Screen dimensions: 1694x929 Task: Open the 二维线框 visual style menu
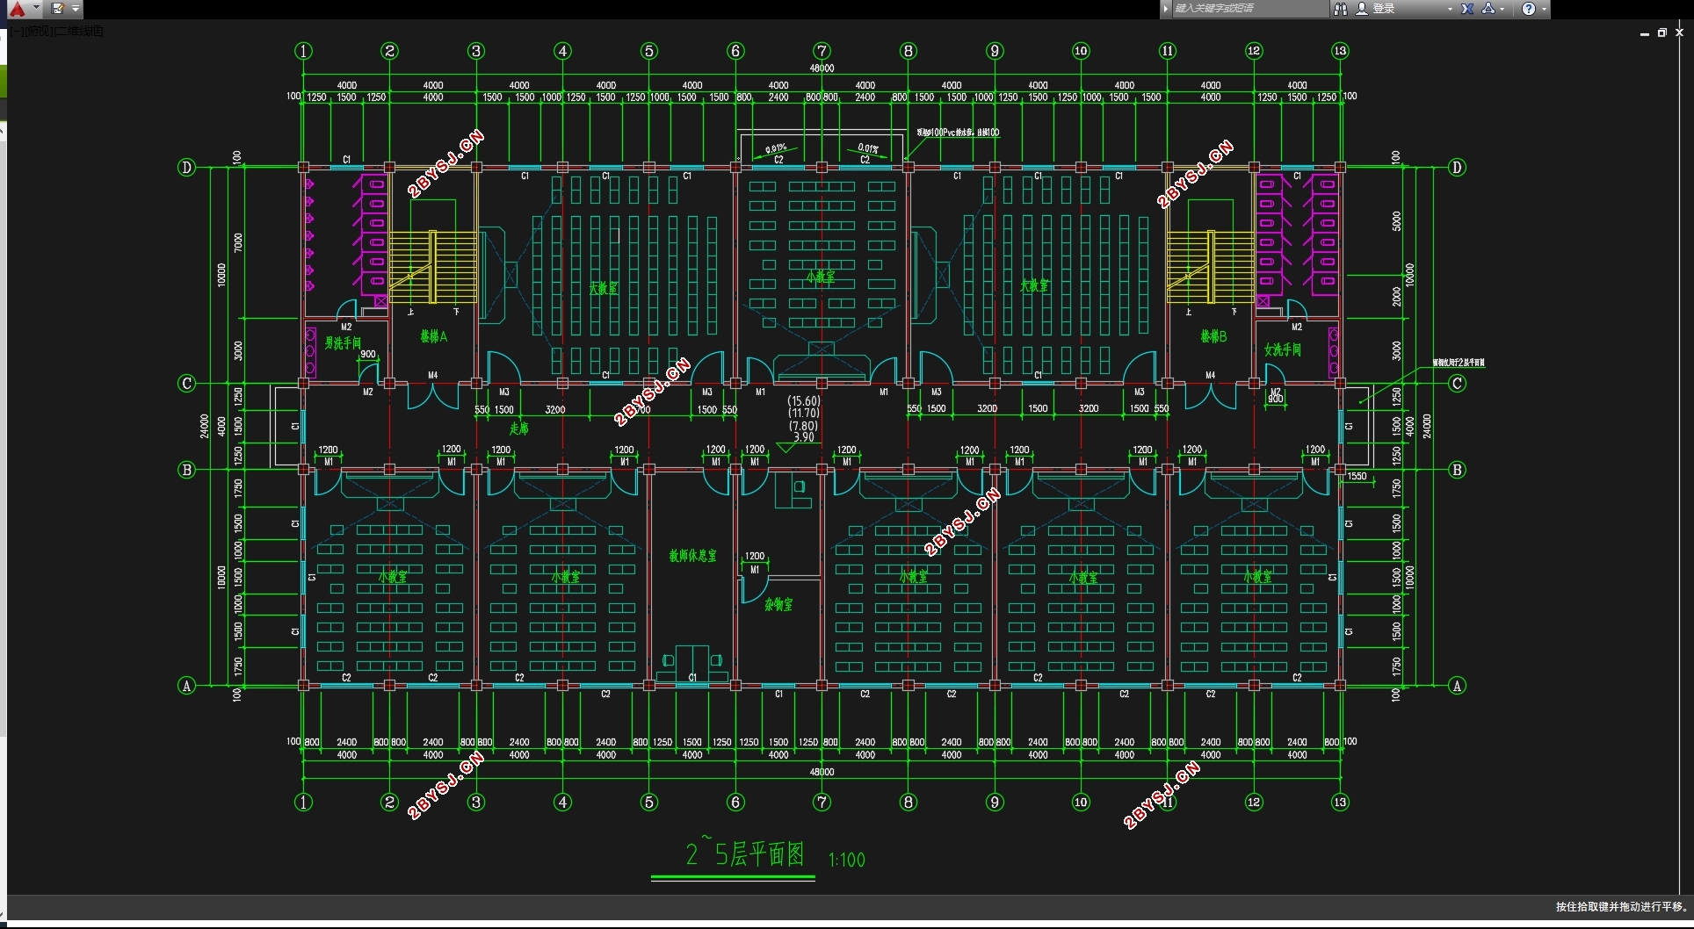click(x=79, y=32)
